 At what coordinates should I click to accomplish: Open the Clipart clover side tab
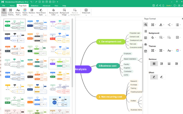[146, 44]
